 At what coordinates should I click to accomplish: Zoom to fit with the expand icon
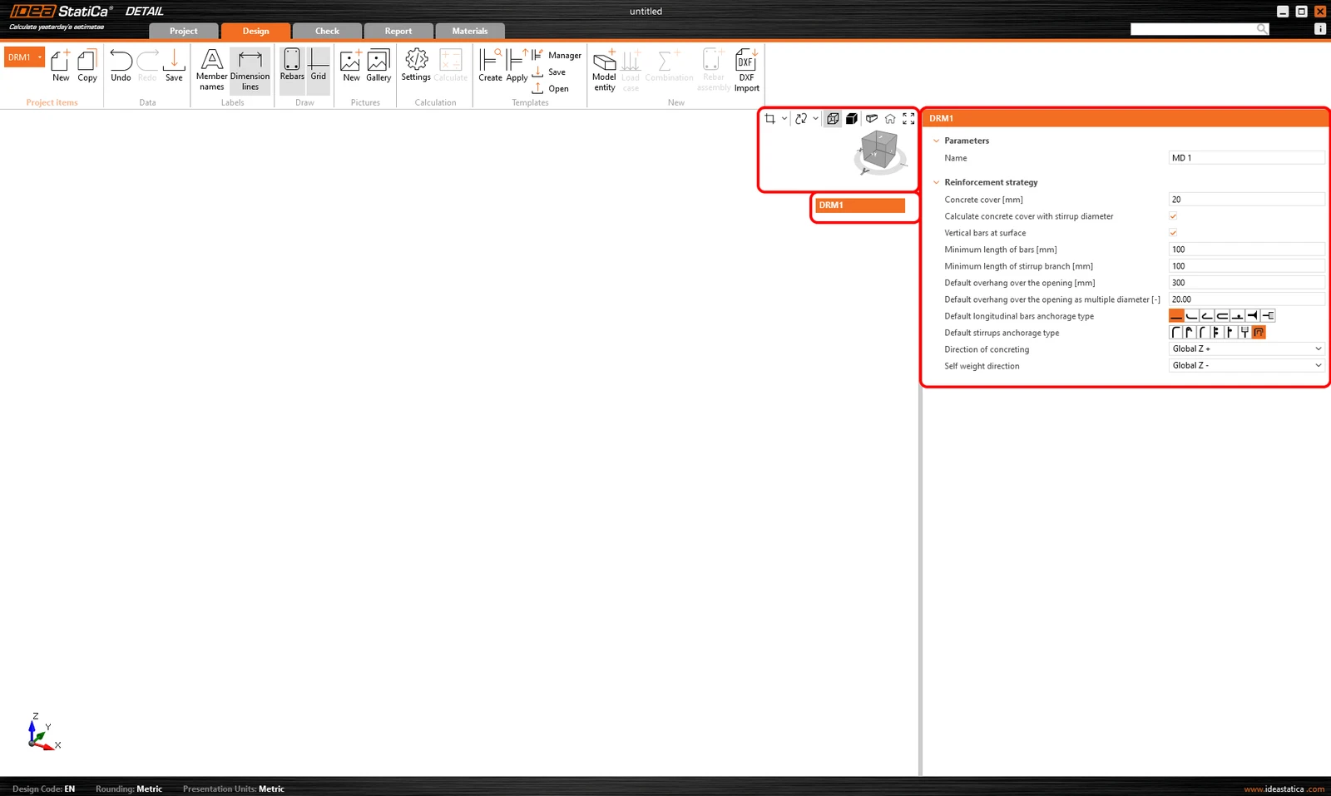[908, 119]
